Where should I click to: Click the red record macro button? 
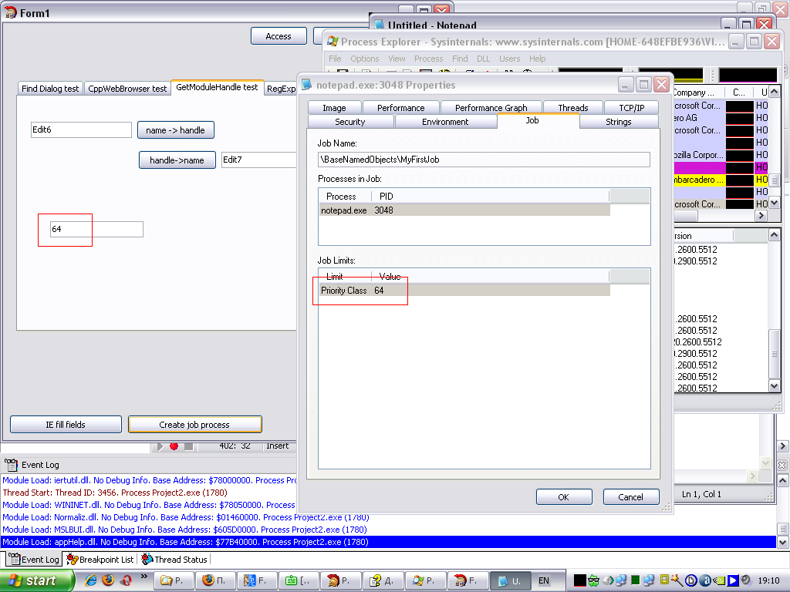point(174,446)
